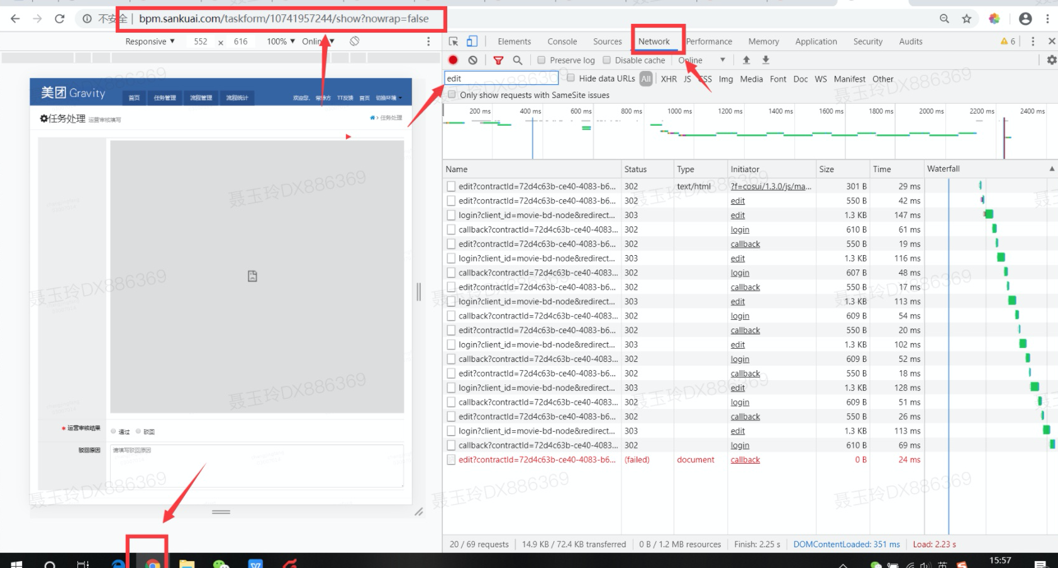Click the Chrome icon on the taskbar
This screenshot has width=1058, height=568.
click(152, 564)
